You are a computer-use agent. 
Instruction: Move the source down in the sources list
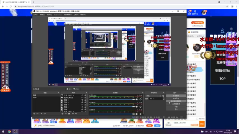coord(76,114)
